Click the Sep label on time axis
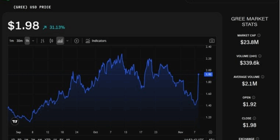Image resolution: width=280 pixels, height=140 pixels. tap(18, 132)
